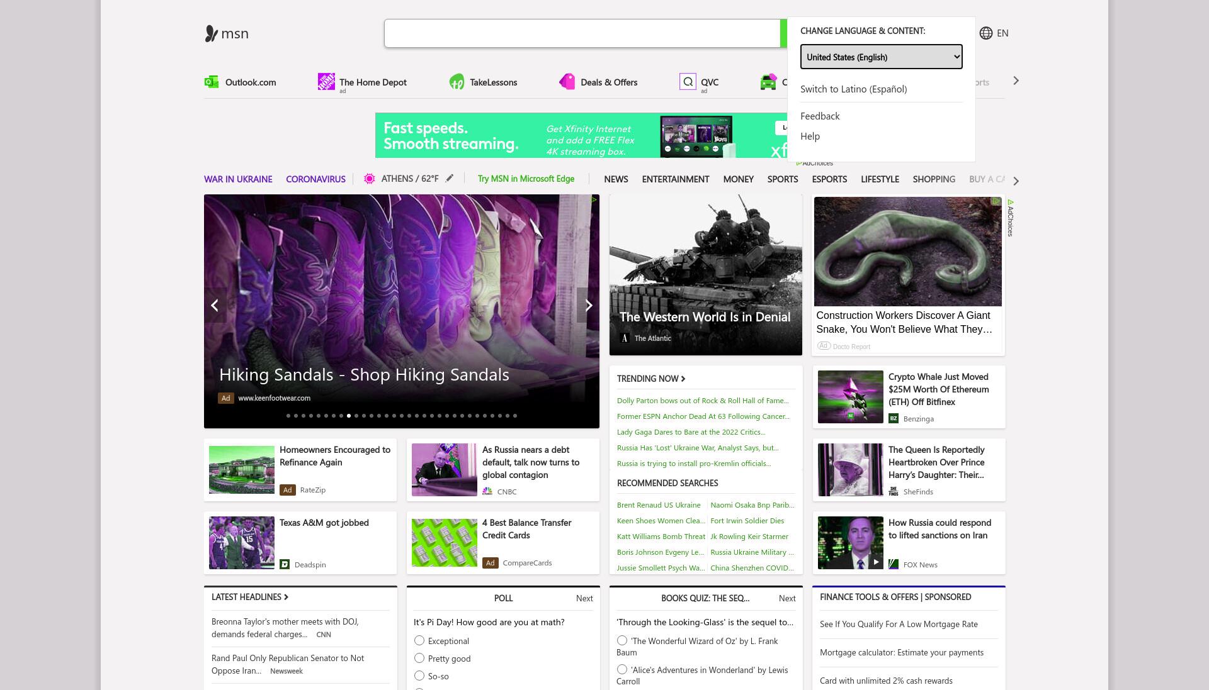Viewport: 1209px width, 690px height.
Task: Go to next poll question
Action: [x=584, y=598]
